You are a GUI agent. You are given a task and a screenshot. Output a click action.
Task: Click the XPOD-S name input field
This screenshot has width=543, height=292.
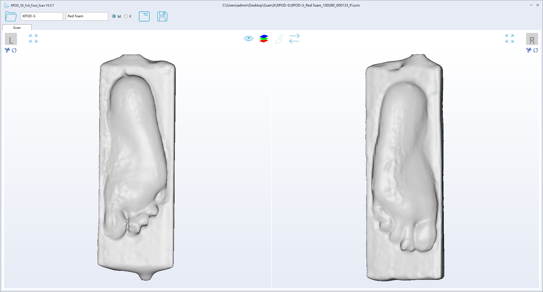click(42, 16)
